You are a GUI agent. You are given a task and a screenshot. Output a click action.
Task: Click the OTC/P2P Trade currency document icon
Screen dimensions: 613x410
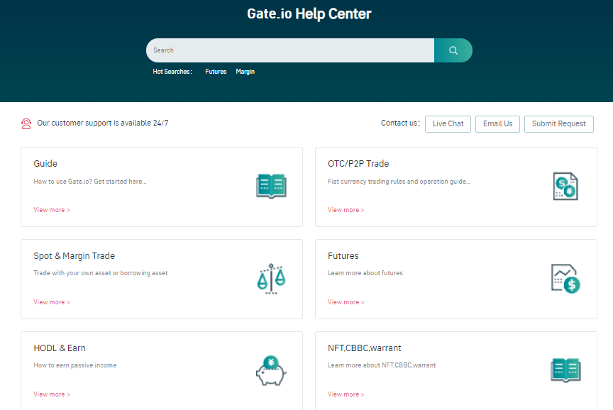pyautogui.click(x=565, y=186)
